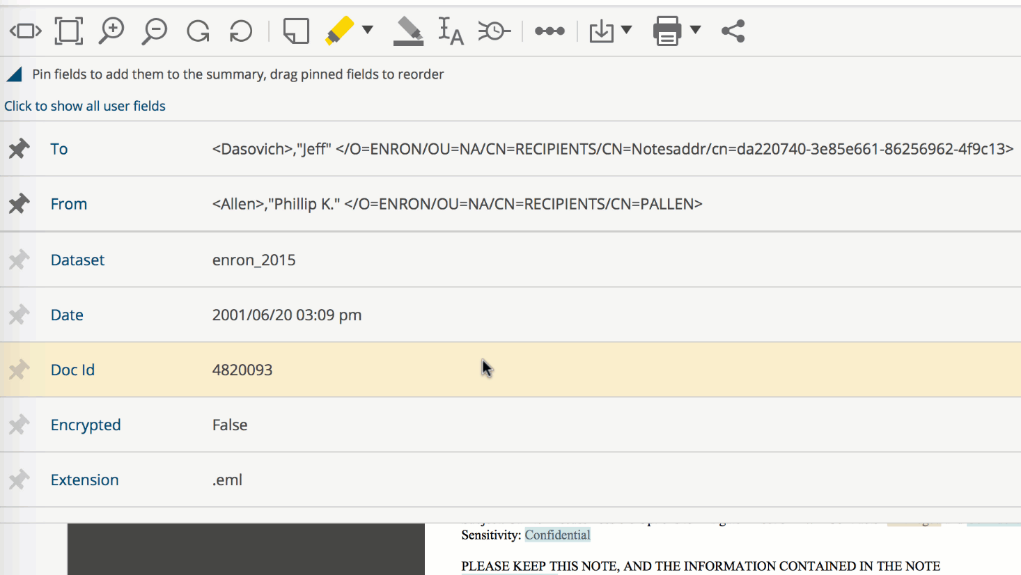Screen dimensions: 1021x575
Task: Select the yellow highlighter tool
Action: coord(340,31)
